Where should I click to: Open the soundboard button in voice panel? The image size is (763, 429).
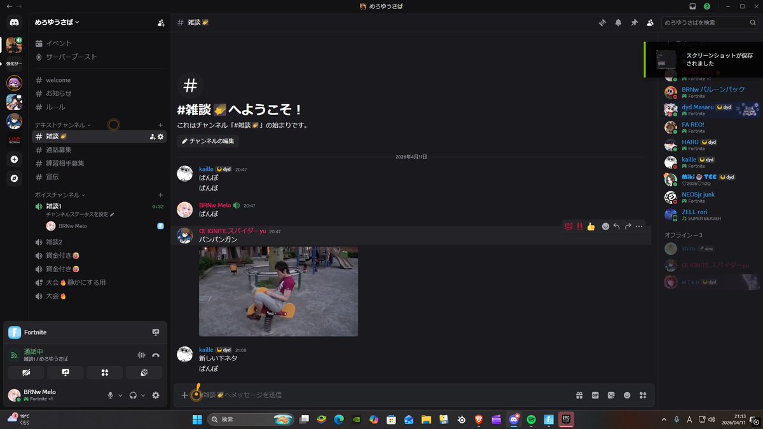point(144,372)
